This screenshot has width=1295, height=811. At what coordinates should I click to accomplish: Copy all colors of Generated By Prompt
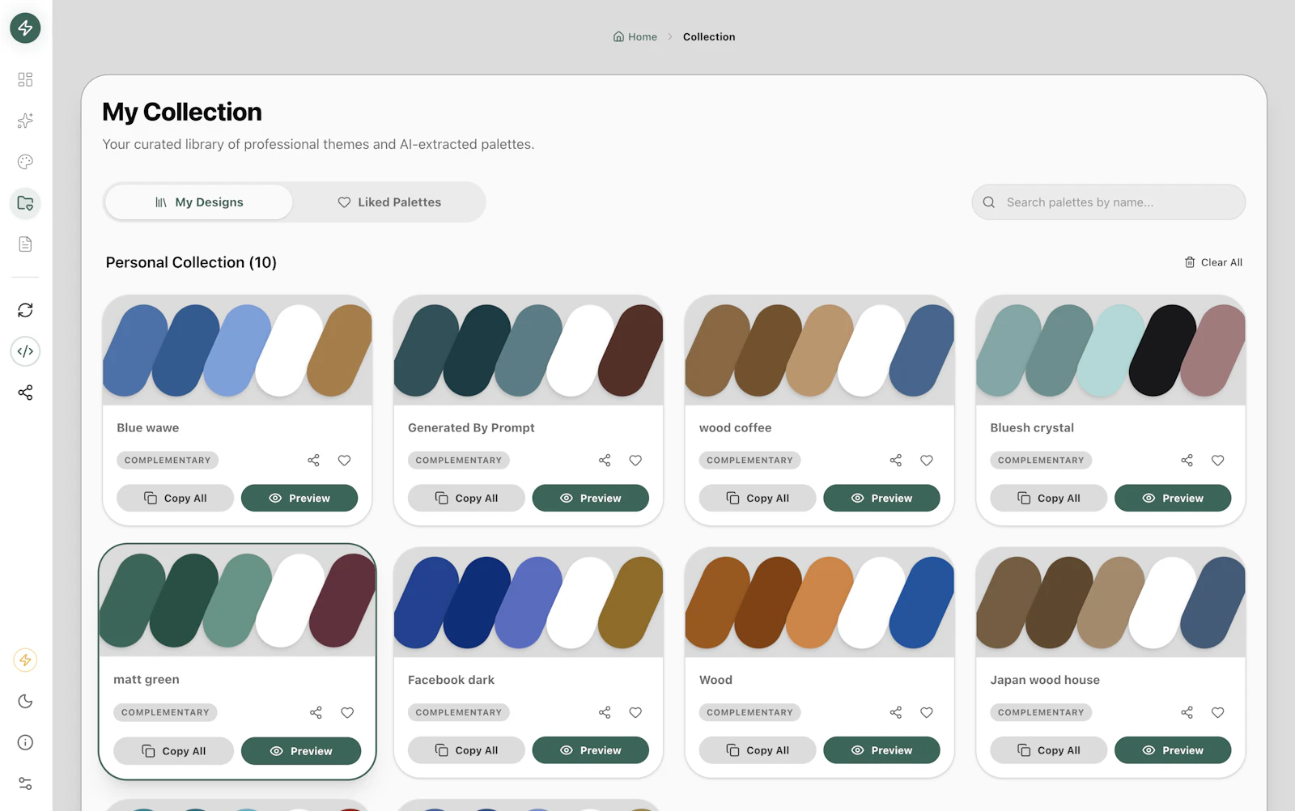466,499
